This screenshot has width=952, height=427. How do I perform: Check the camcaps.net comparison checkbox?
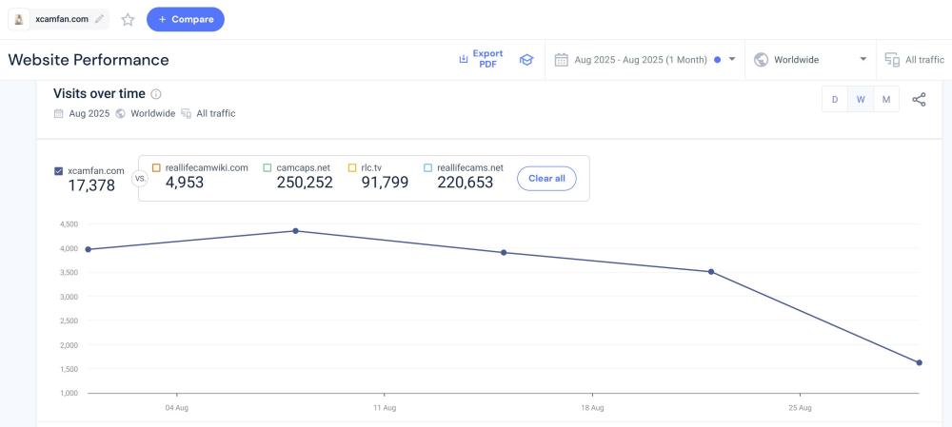(268, 168)
